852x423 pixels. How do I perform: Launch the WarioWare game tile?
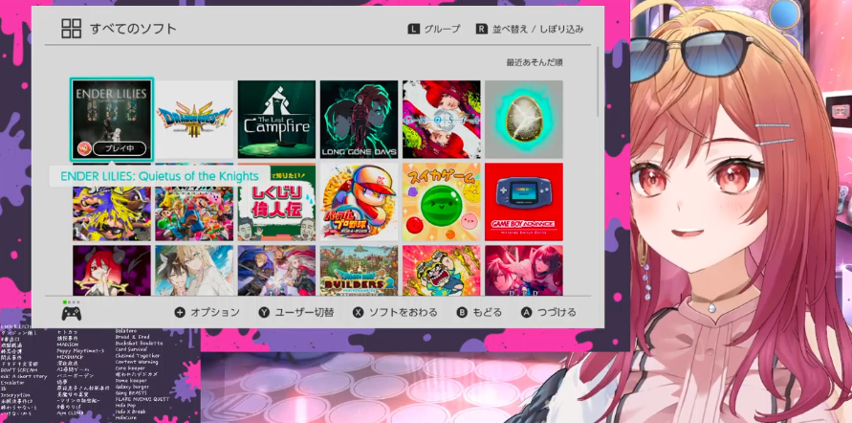click(x=442, y=270)
